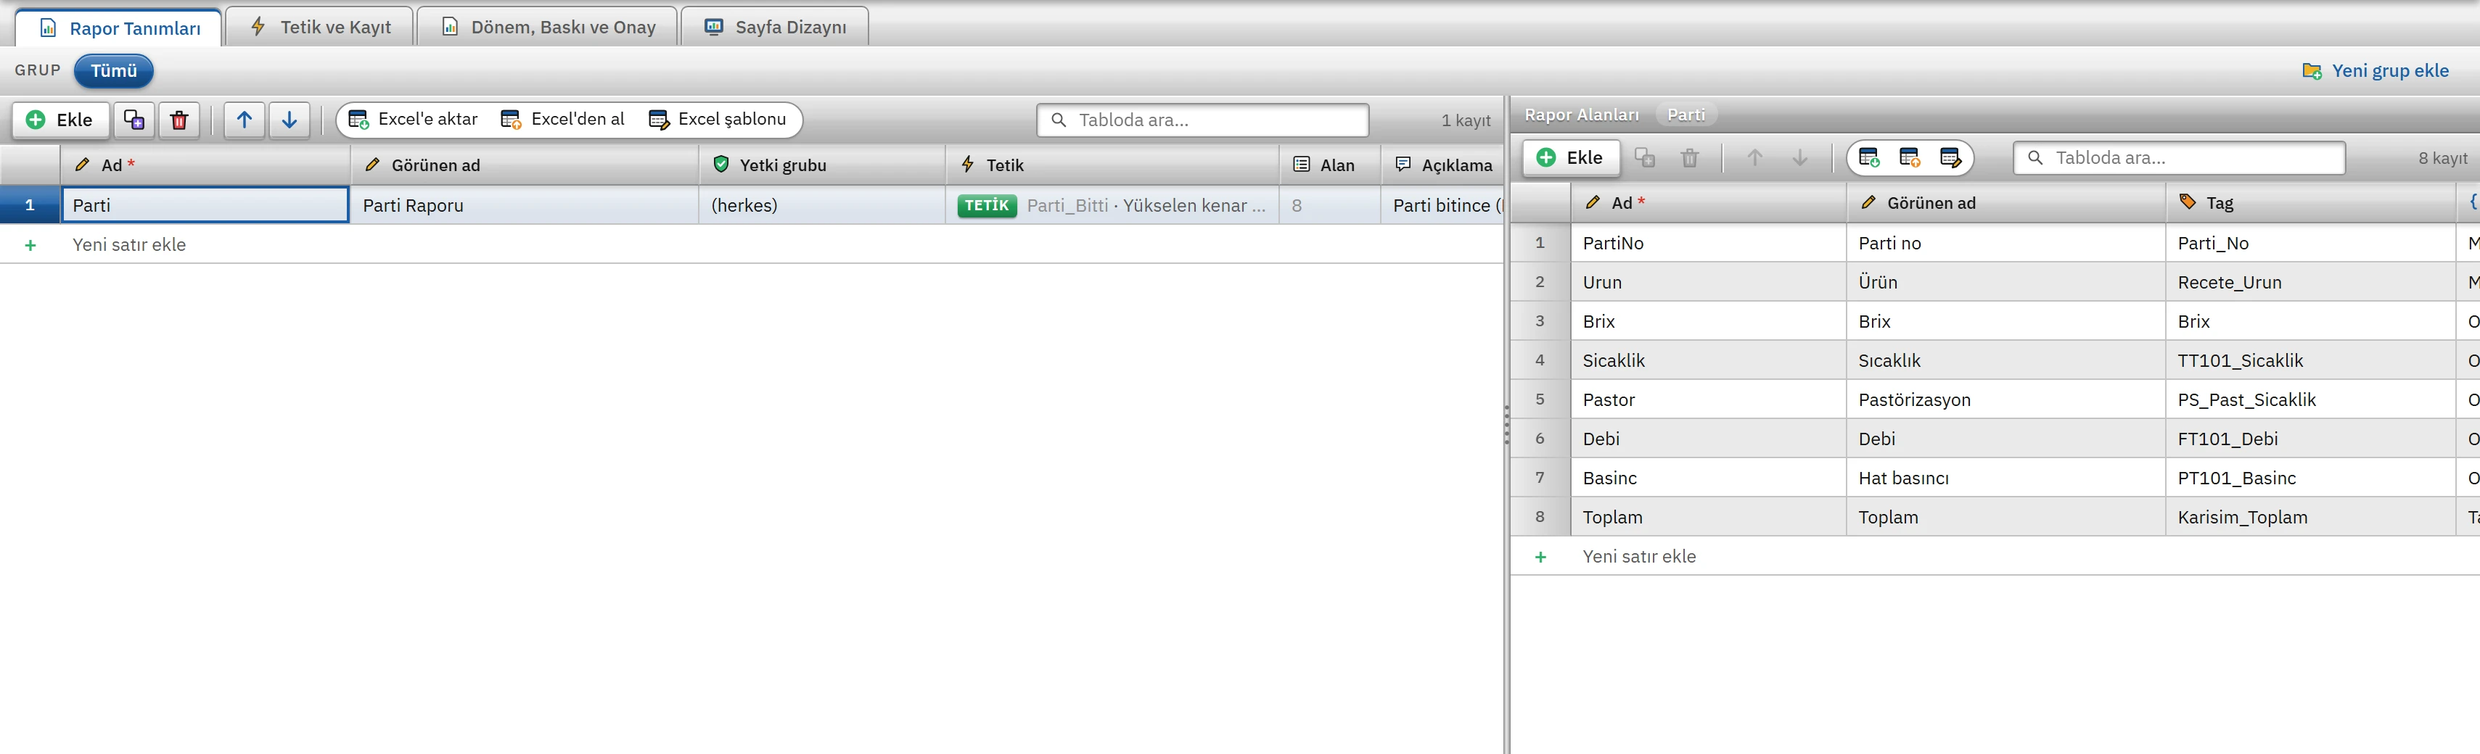This screenshot has width=2480, height=754.
Task: Open the TETİK Parti_Bitti trigger cell
Action: 1112,205
